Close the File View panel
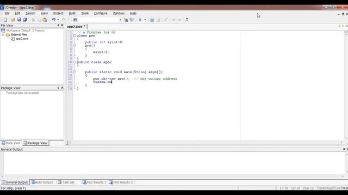Screen dimensions: 348x195 click(x=62, y=25)
